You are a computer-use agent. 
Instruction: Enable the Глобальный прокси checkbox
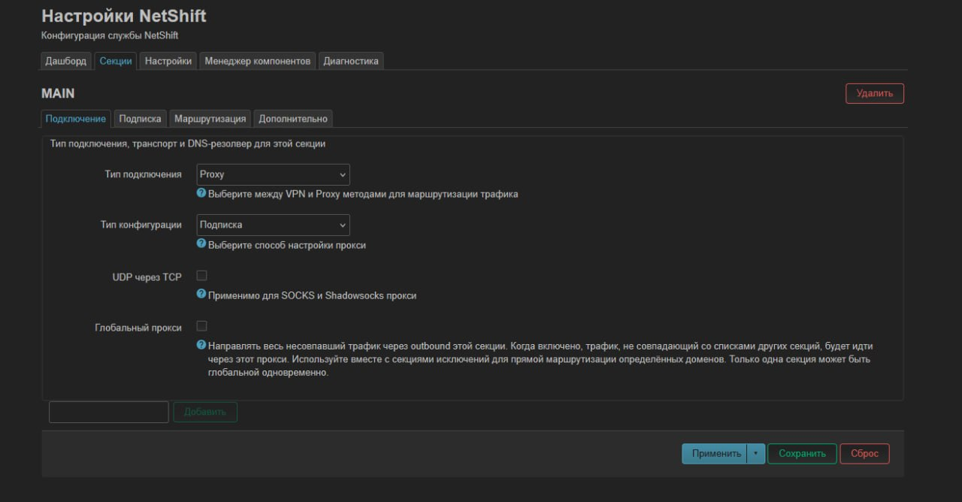pyautogui.click(x=201, y=326)
